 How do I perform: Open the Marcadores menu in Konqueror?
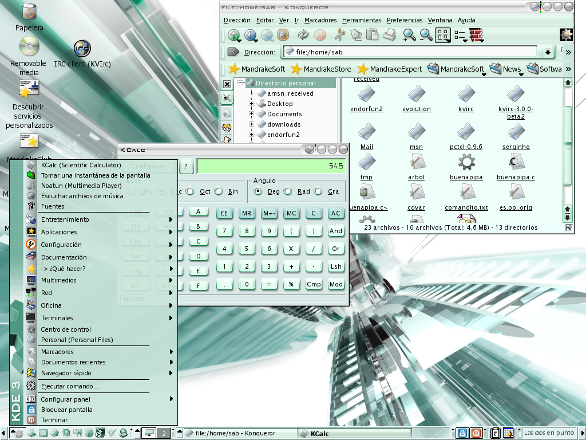click(x=320, y=20)
